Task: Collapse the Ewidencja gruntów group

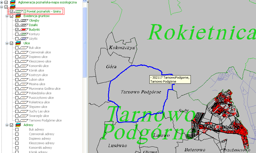Action: point(7,16)
